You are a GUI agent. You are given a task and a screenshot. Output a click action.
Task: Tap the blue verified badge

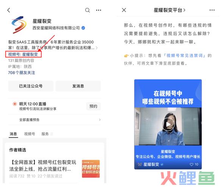click(83, 28)
